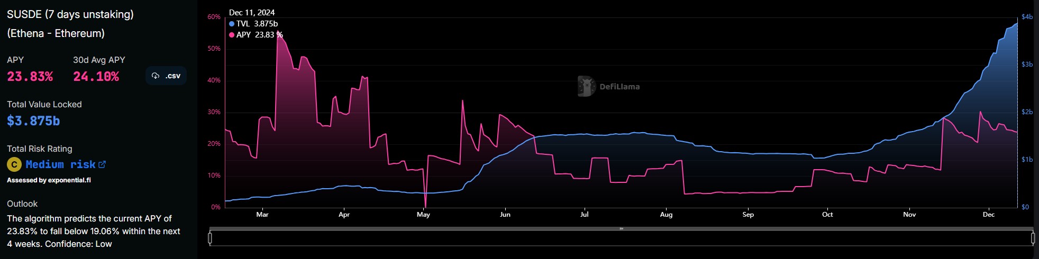Image resolution: width=1039 pixels, height=259 pixels.
Task: Open the Medium risk rating link
Action: click(x=60, y=164)
